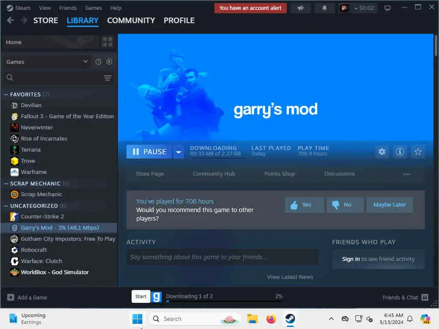Click the user avatar in header
This screenshot has width=439, height=329.
tap(344, 8)
